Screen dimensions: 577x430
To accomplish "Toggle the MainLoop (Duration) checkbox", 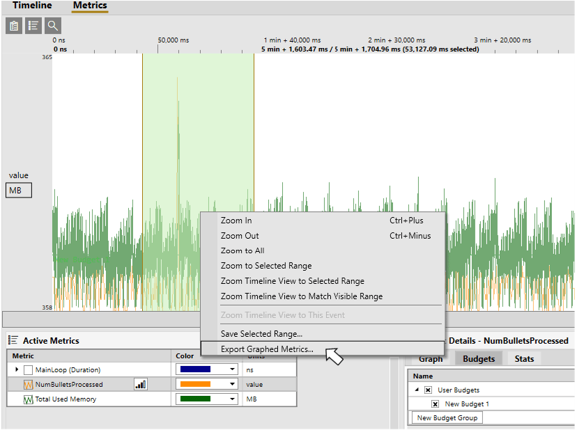I will pos(28,369).
